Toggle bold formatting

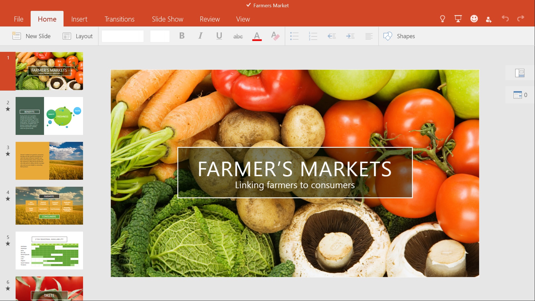point(182,36)
